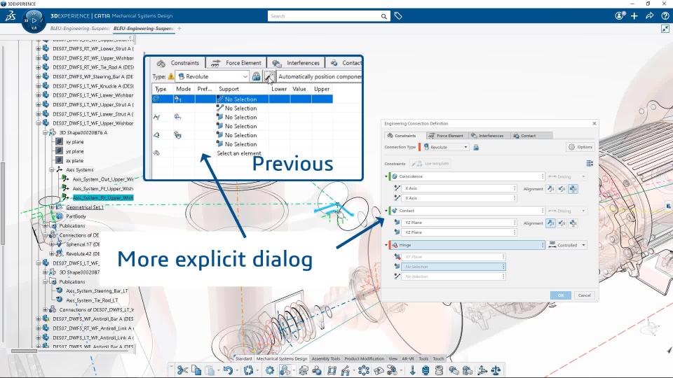Click the axis triad icon near scales
Image resolution: width=673 pixels, height=378 pixels.
click(482, 370)
